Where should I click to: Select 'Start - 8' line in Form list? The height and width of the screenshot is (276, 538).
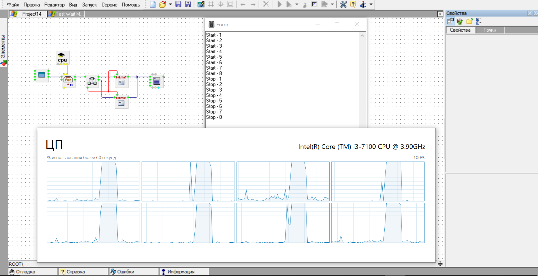[x=214, y=73]
